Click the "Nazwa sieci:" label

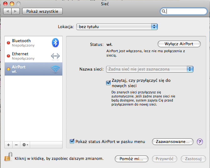tap(91, 69)
